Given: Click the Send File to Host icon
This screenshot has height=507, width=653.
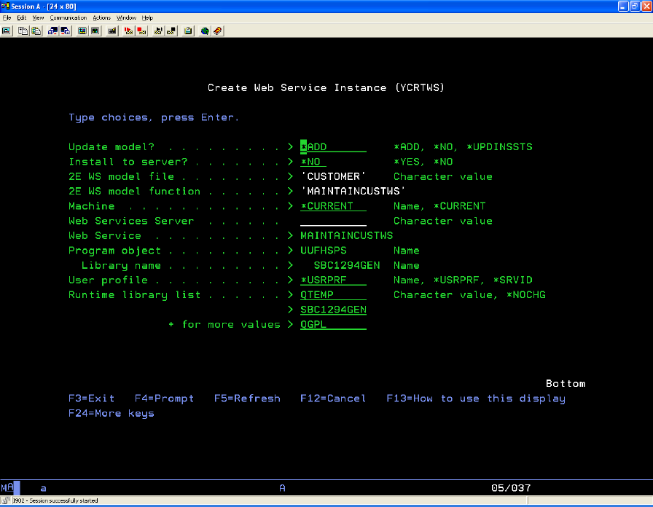Looking at the screenshot, I should tap(52, 31).
